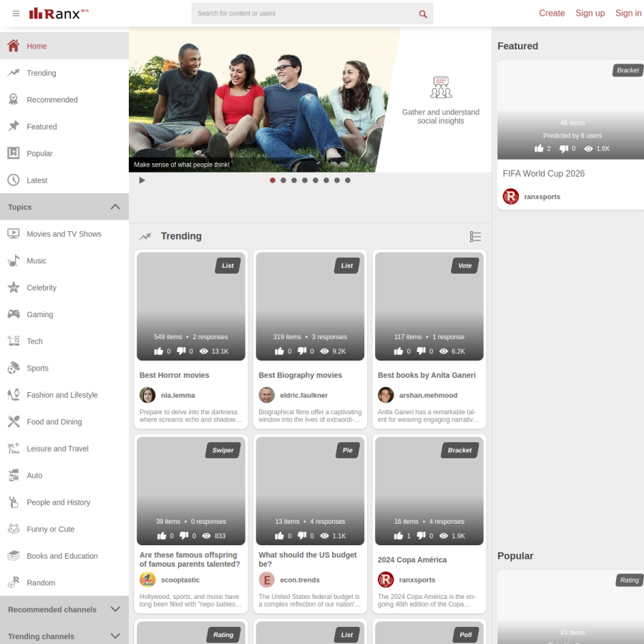Viewport: 644px width, 644px height.
Task: Click the Sign in link
Action: [628, 13]
